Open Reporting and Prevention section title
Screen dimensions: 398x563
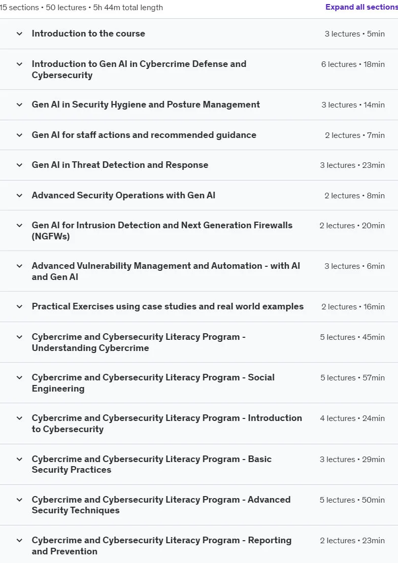(161, 546)
